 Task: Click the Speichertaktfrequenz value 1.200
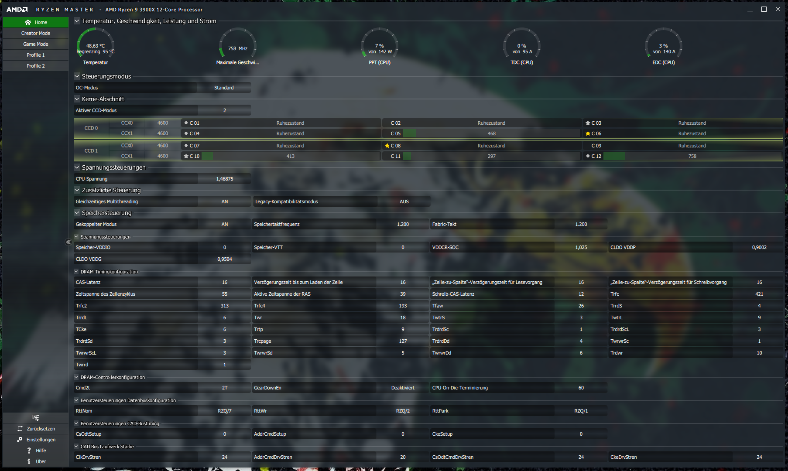(x=403, y=224)
